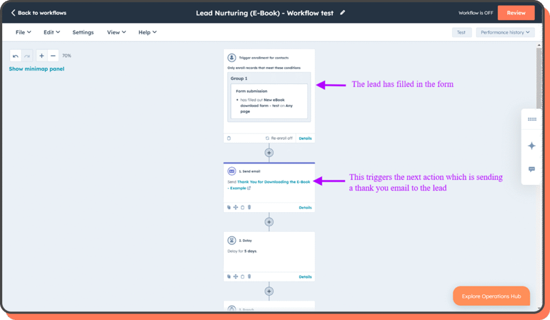Add action with plus below trigger card
550x320 pixels.
(269, 152)
